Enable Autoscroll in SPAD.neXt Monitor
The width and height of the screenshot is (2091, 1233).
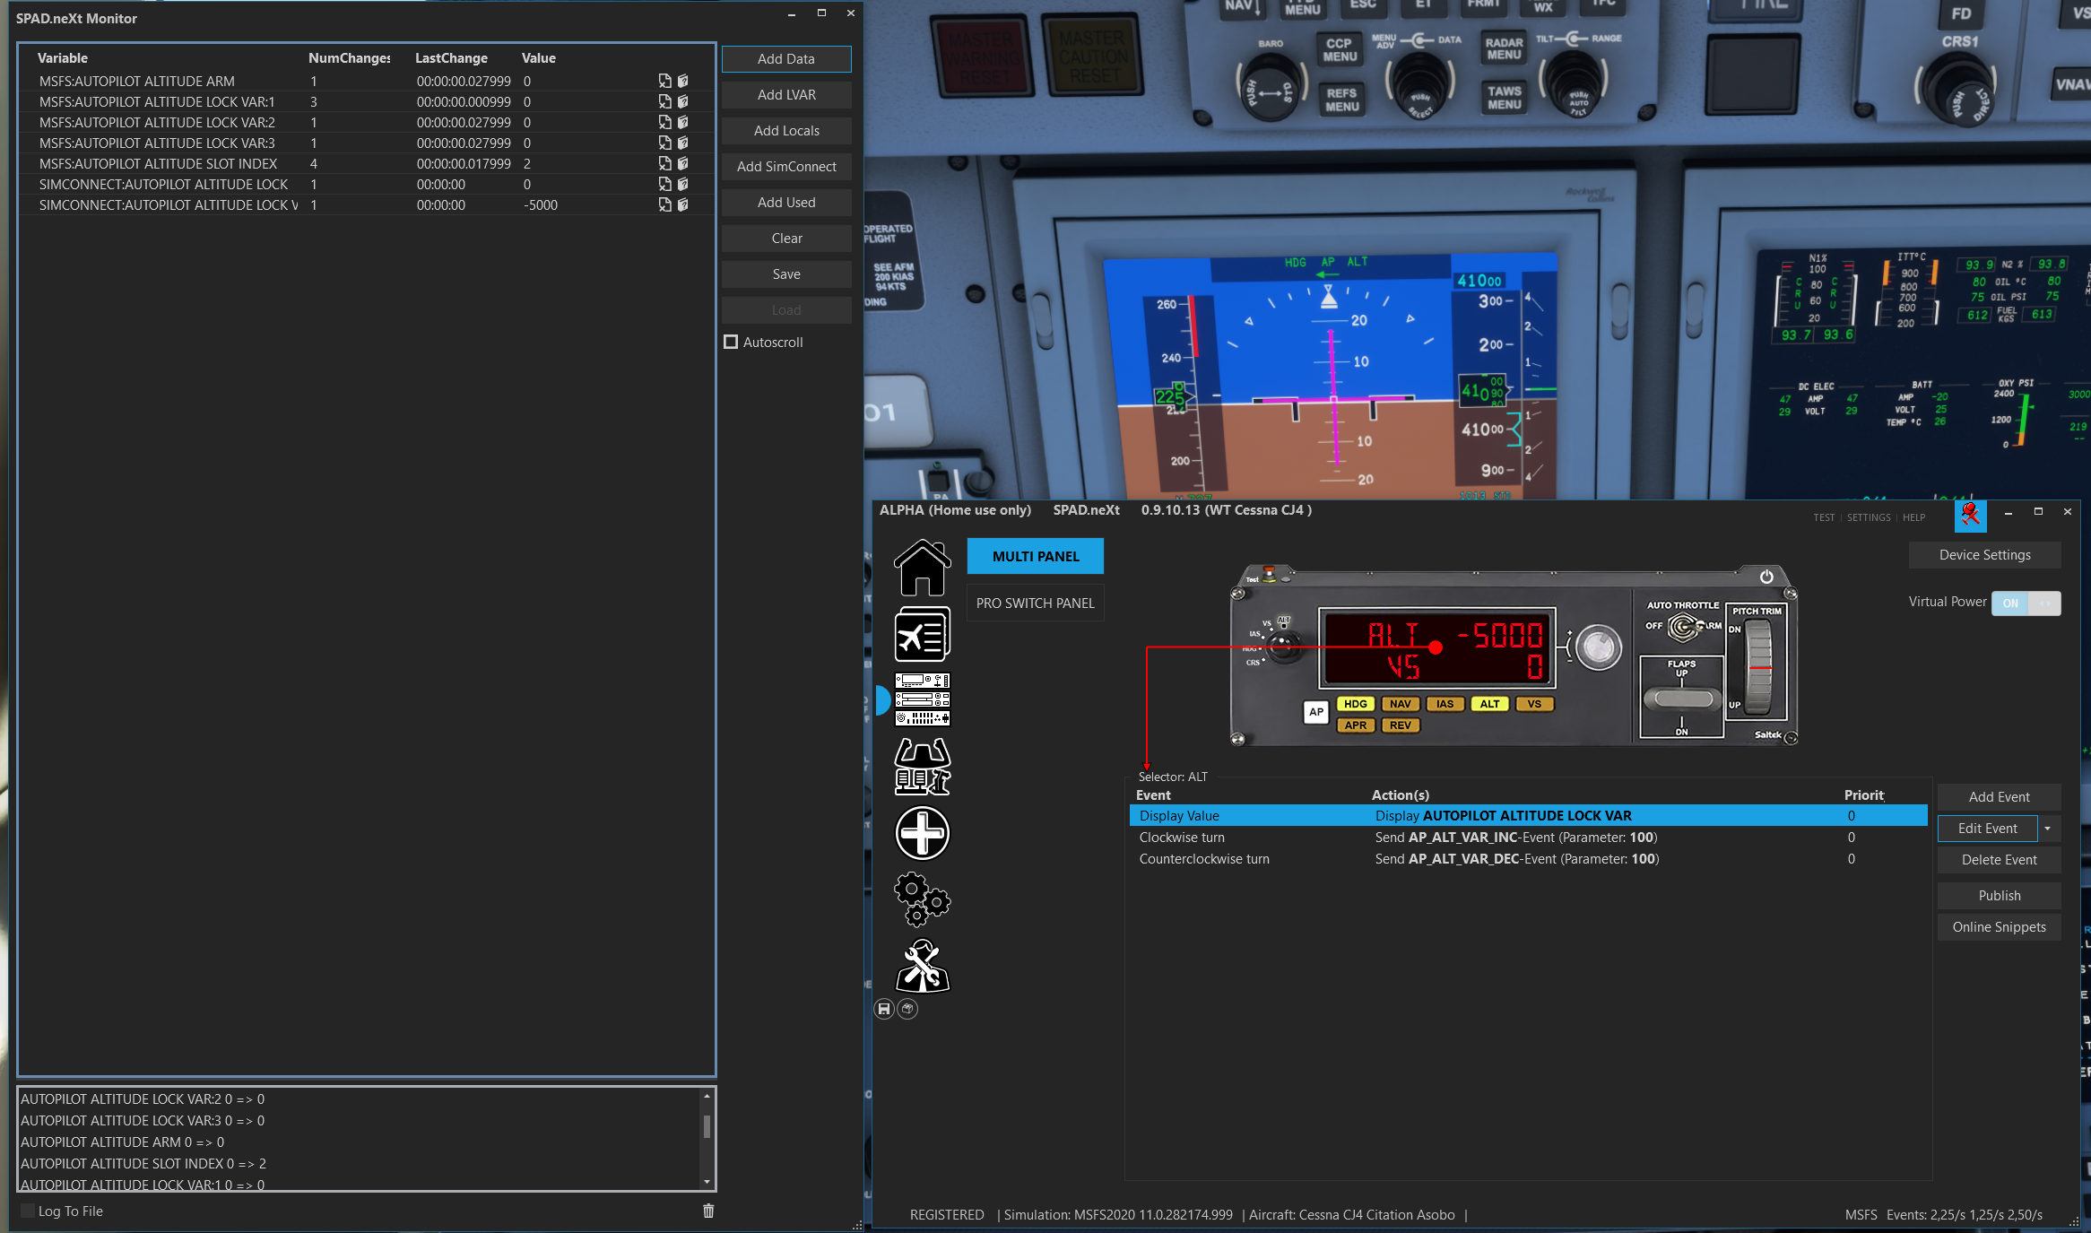732,342
